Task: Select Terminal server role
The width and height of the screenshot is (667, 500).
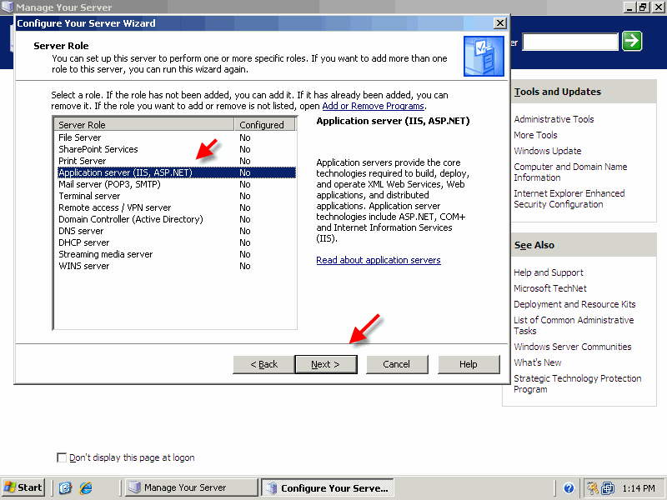Action: click(x=176, y=196)
